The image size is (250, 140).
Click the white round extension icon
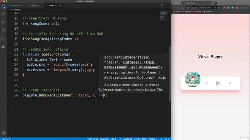point(232,8)
